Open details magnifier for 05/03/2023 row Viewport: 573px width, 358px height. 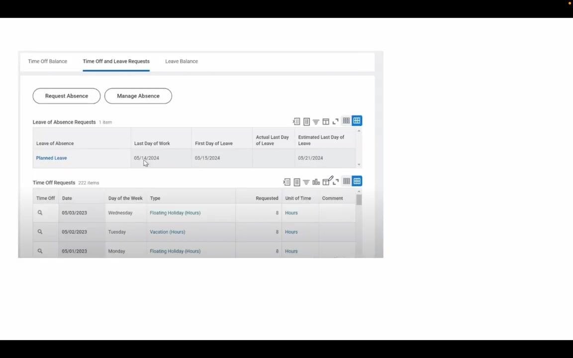(40, 213)
